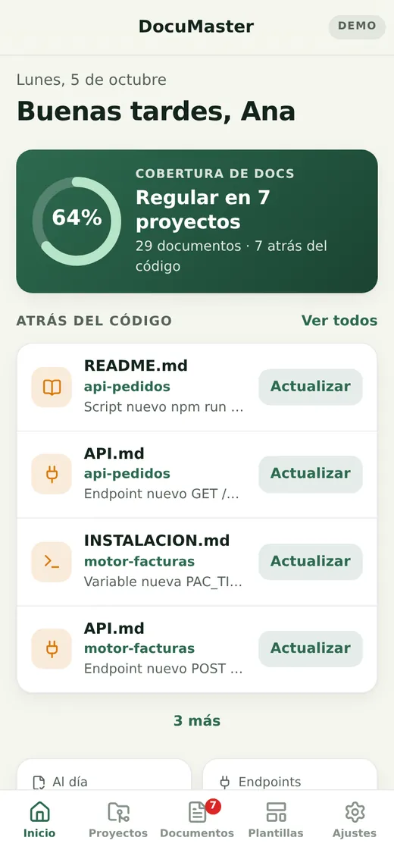Open the Cobertura de docs card

[x=197, y=221]
